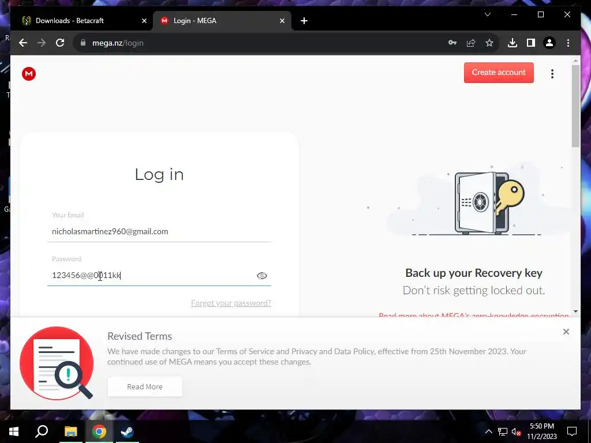Click the MEGA logo icon
This screenshot has width=591, height=443.
29,73
